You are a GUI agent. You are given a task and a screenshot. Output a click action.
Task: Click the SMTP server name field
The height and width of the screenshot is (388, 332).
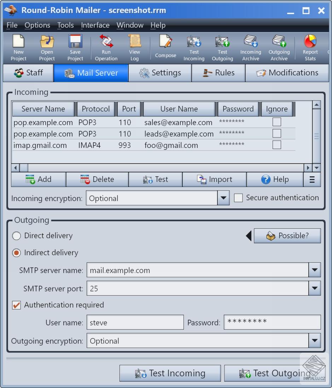pos(198,270)
